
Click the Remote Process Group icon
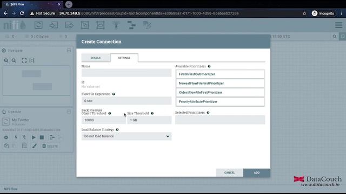tap(100, 25)
